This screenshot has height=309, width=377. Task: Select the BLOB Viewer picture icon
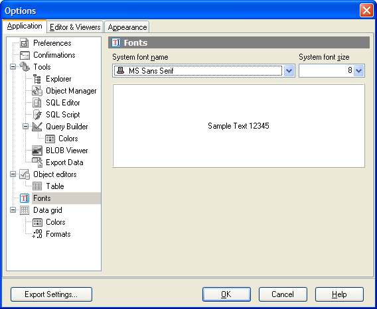[x=37, y=151]
